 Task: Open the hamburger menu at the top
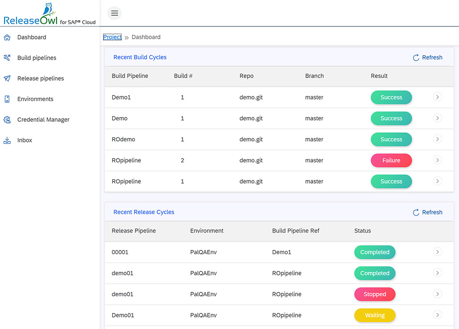[114, 13]
